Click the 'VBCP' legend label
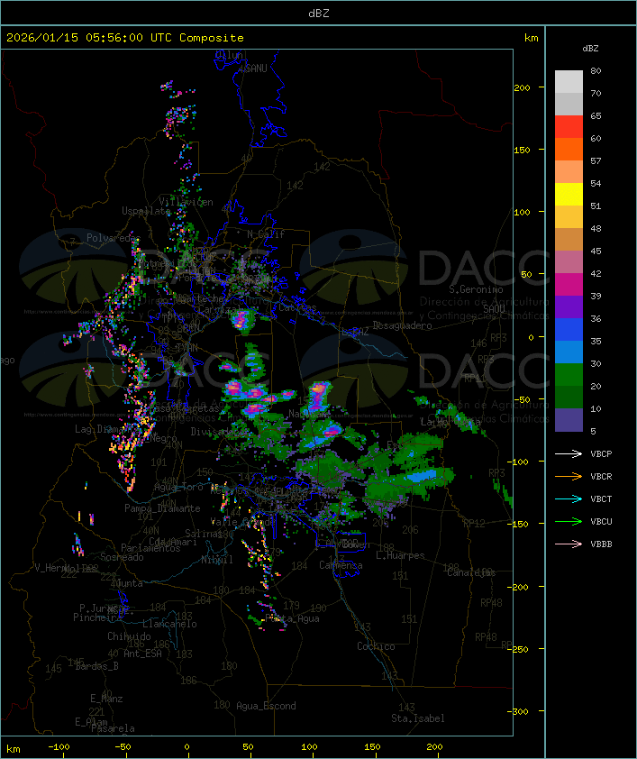637x759 pixels. [601, 453]
